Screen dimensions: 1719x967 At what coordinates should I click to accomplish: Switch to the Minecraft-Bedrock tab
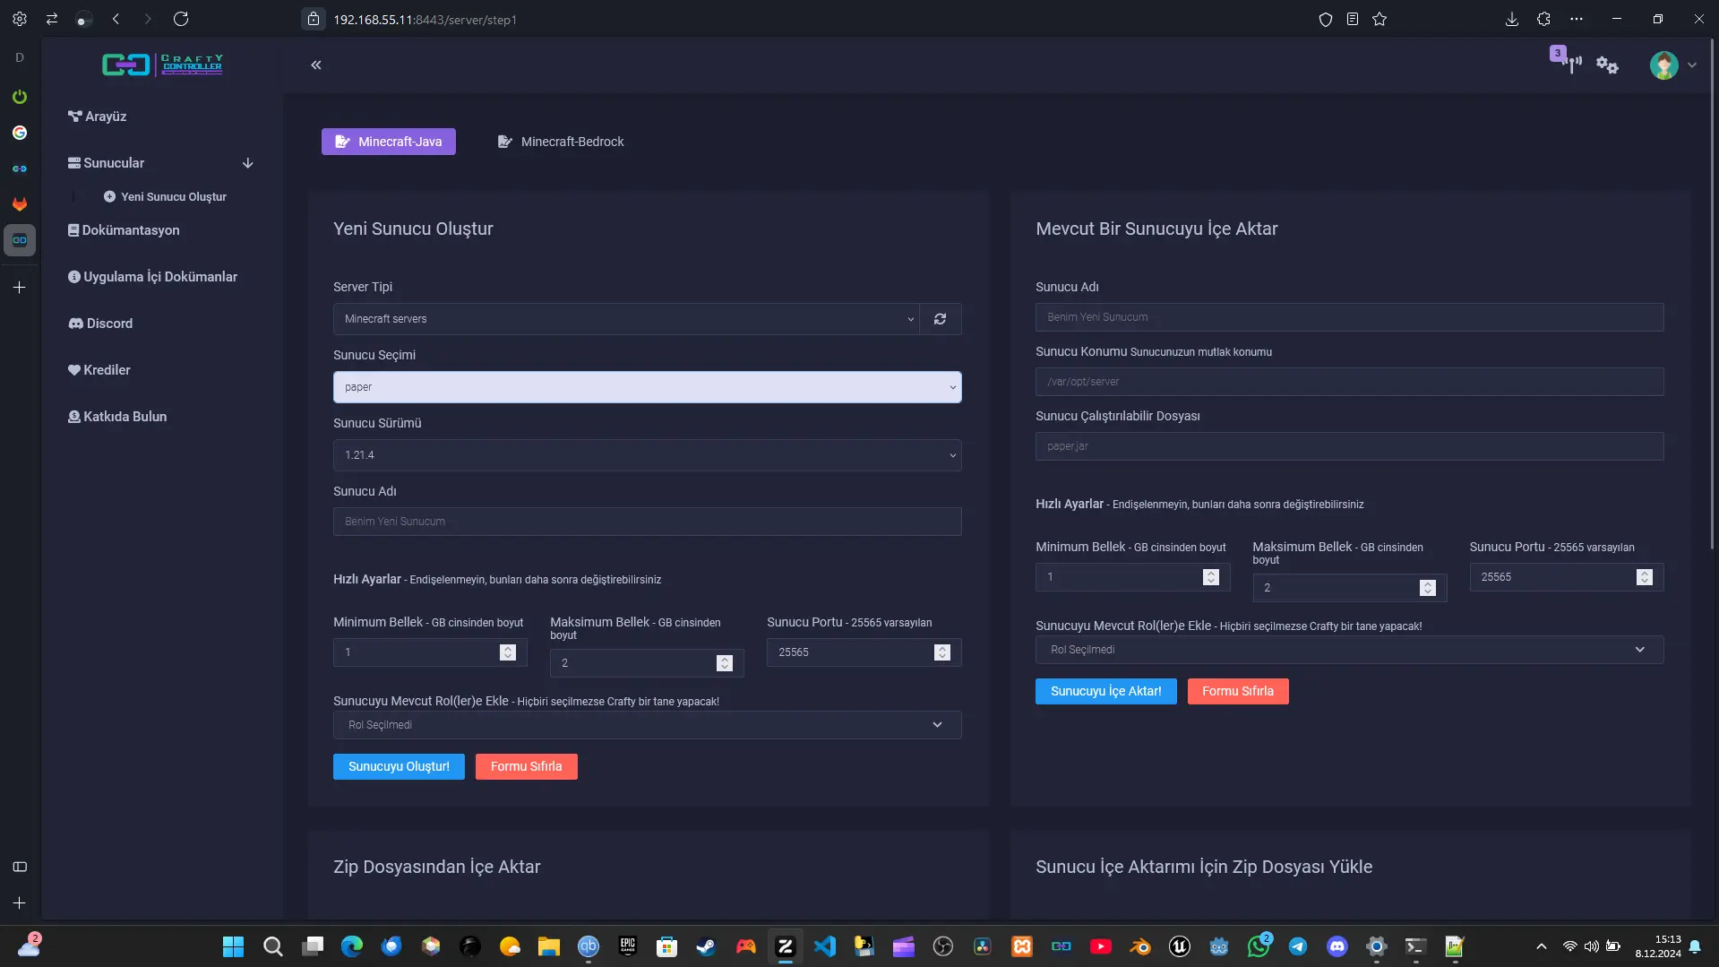561,142
